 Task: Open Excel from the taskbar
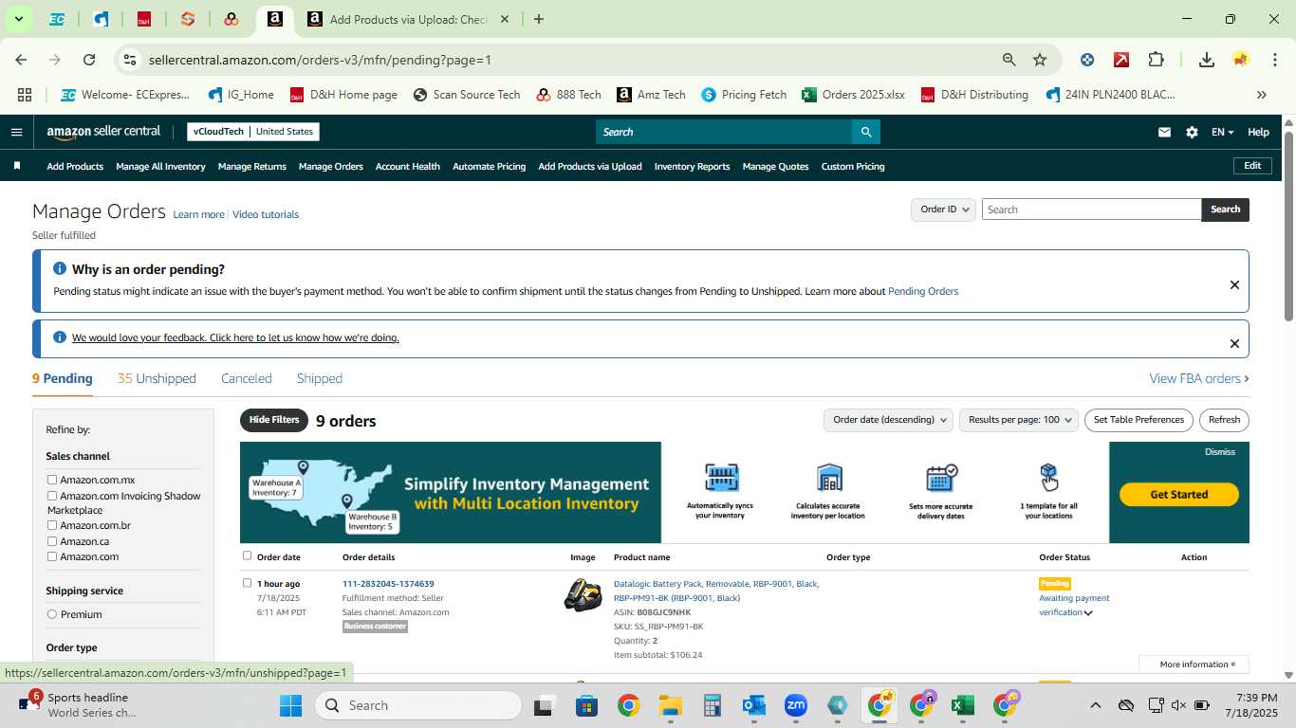pos(963,705)
